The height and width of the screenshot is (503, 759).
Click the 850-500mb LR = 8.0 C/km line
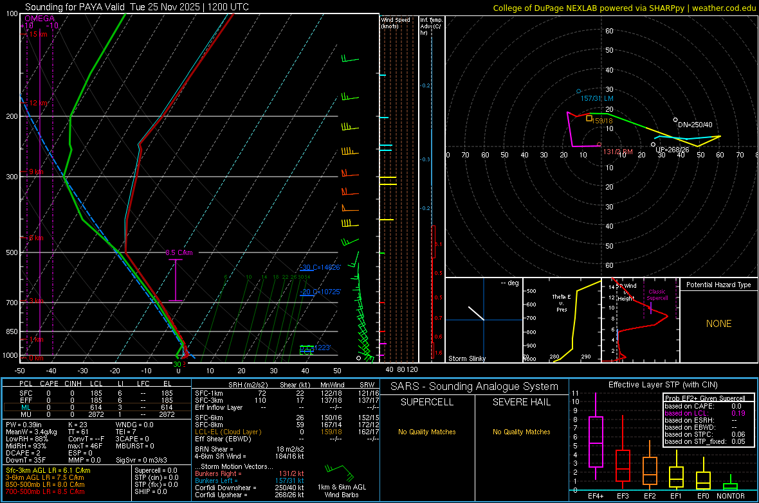[45, 484]
